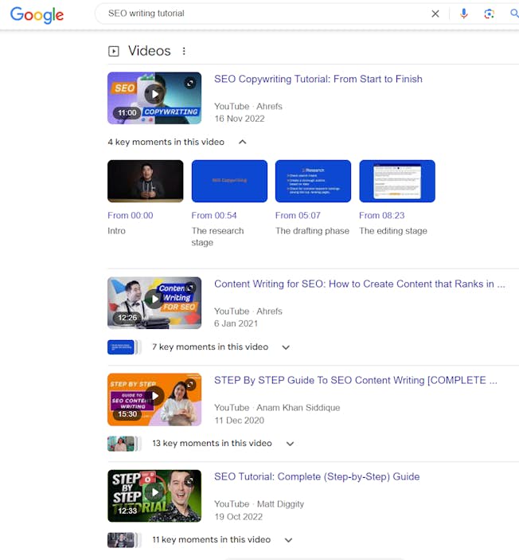Click the 'The editing stage' caption
Screen dimensions: 519x560
(x=393, y=231)
